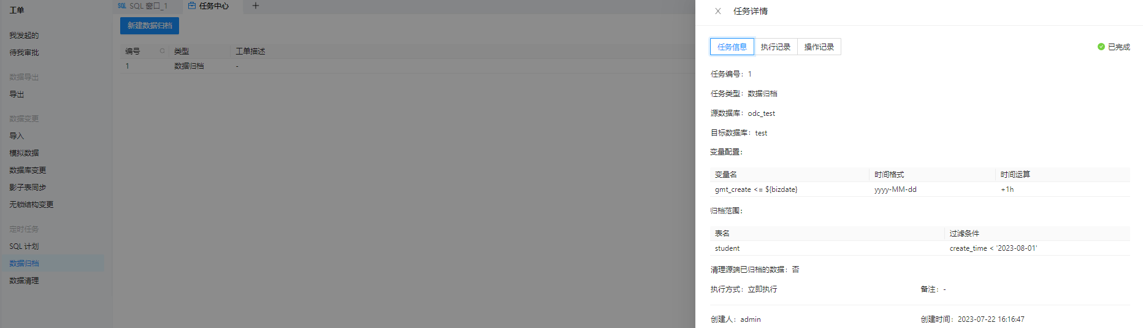1143x328 pixels.
Task: Click target database value test
Action: [761, 133]
